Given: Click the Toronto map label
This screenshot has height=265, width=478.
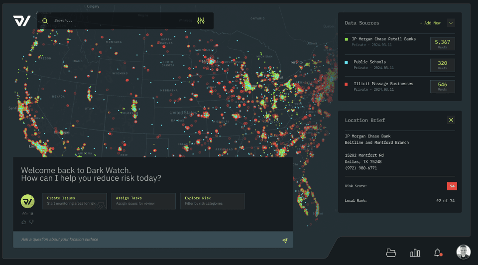Looking at the screenshot, I should 296,62.
